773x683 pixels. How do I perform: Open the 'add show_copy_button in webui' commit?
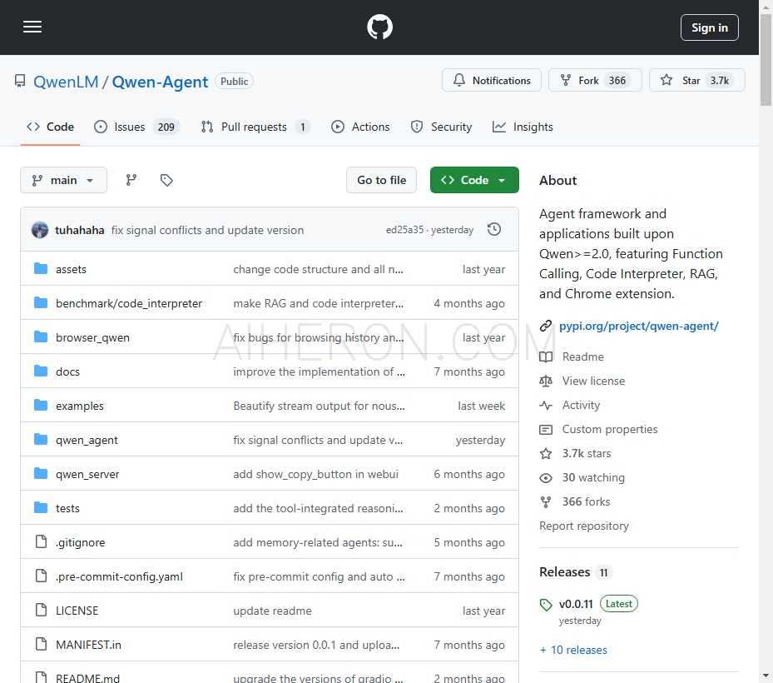(315, 474)
